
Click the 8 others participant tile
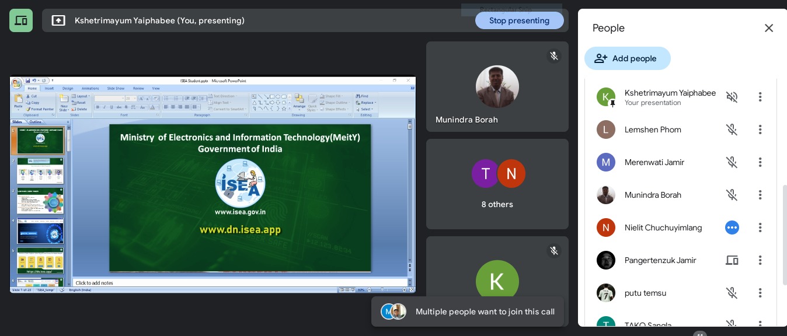coord(497,184)
